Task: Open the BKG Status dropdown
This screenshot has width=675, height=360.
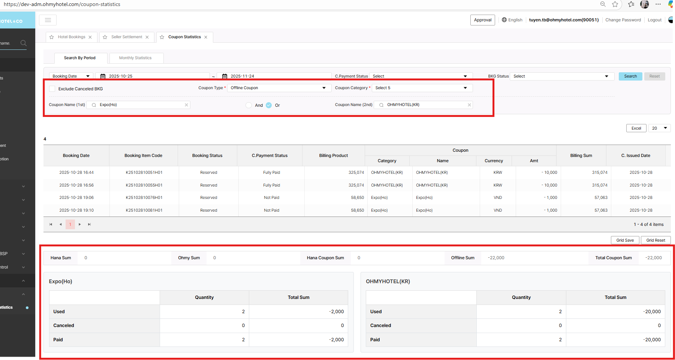Action: point(561,76)
